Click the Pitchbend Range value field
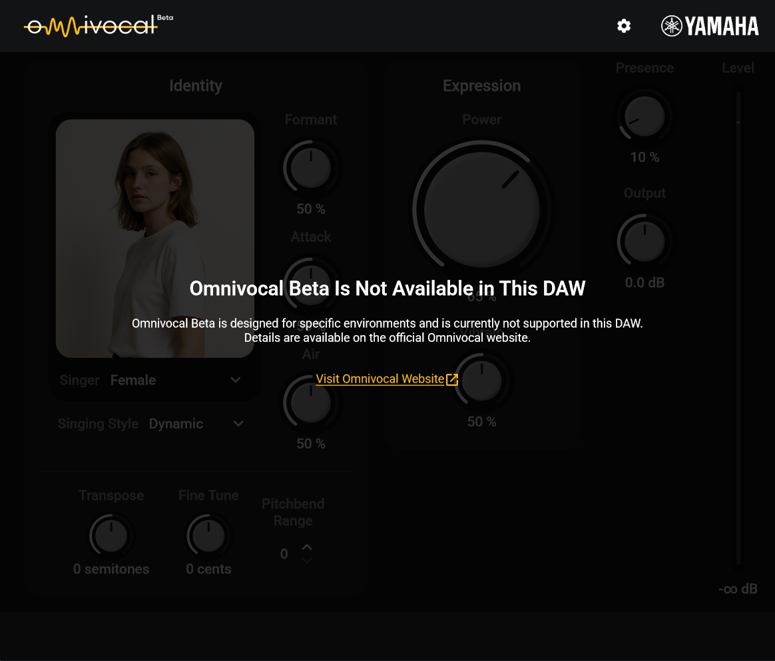This screenshot has width=775, height=661. click(x=284, y=554)
